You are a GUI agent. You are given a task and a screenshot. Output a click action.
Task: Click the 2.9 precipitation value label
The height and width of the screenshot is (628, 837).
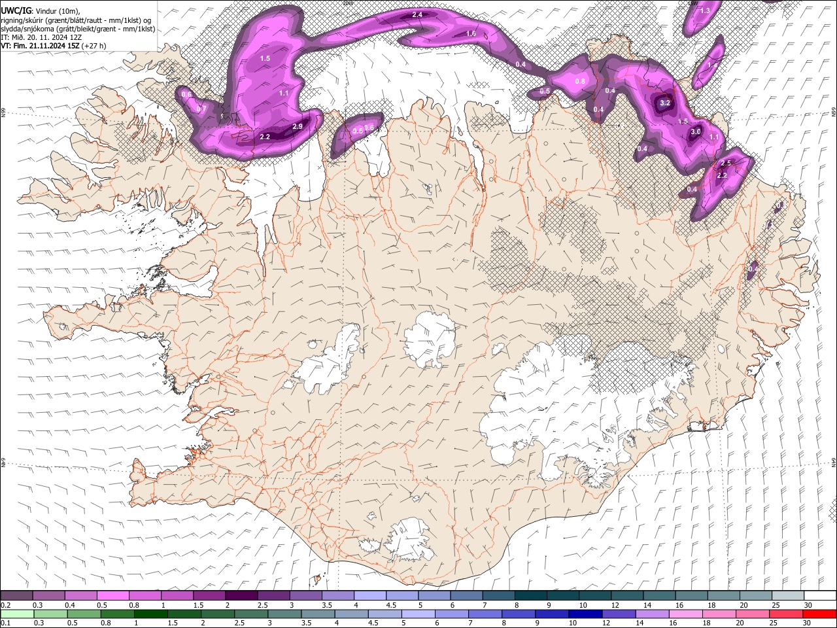(x=297, y=126)
